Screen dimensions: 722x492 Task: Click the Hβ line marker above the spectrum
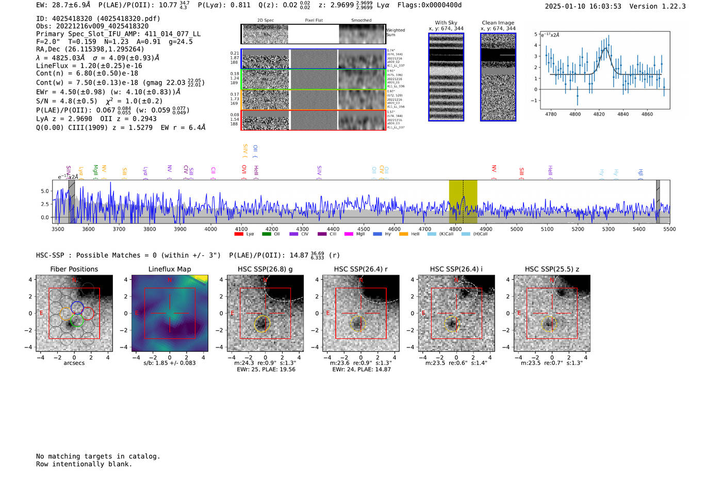point(641,174)
